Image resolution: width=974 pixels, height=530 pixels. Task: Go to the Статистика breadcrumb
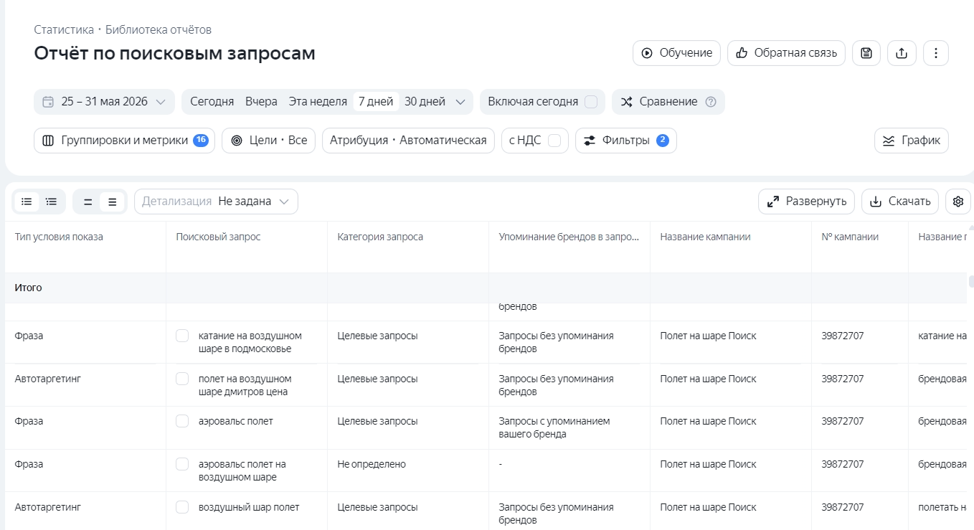[64, 29]
